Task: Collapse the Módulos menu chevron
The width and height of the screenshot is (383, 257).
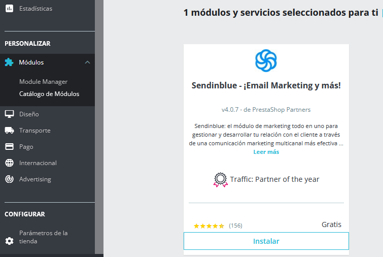Action: pyautogui.click(x=87, y=62)
